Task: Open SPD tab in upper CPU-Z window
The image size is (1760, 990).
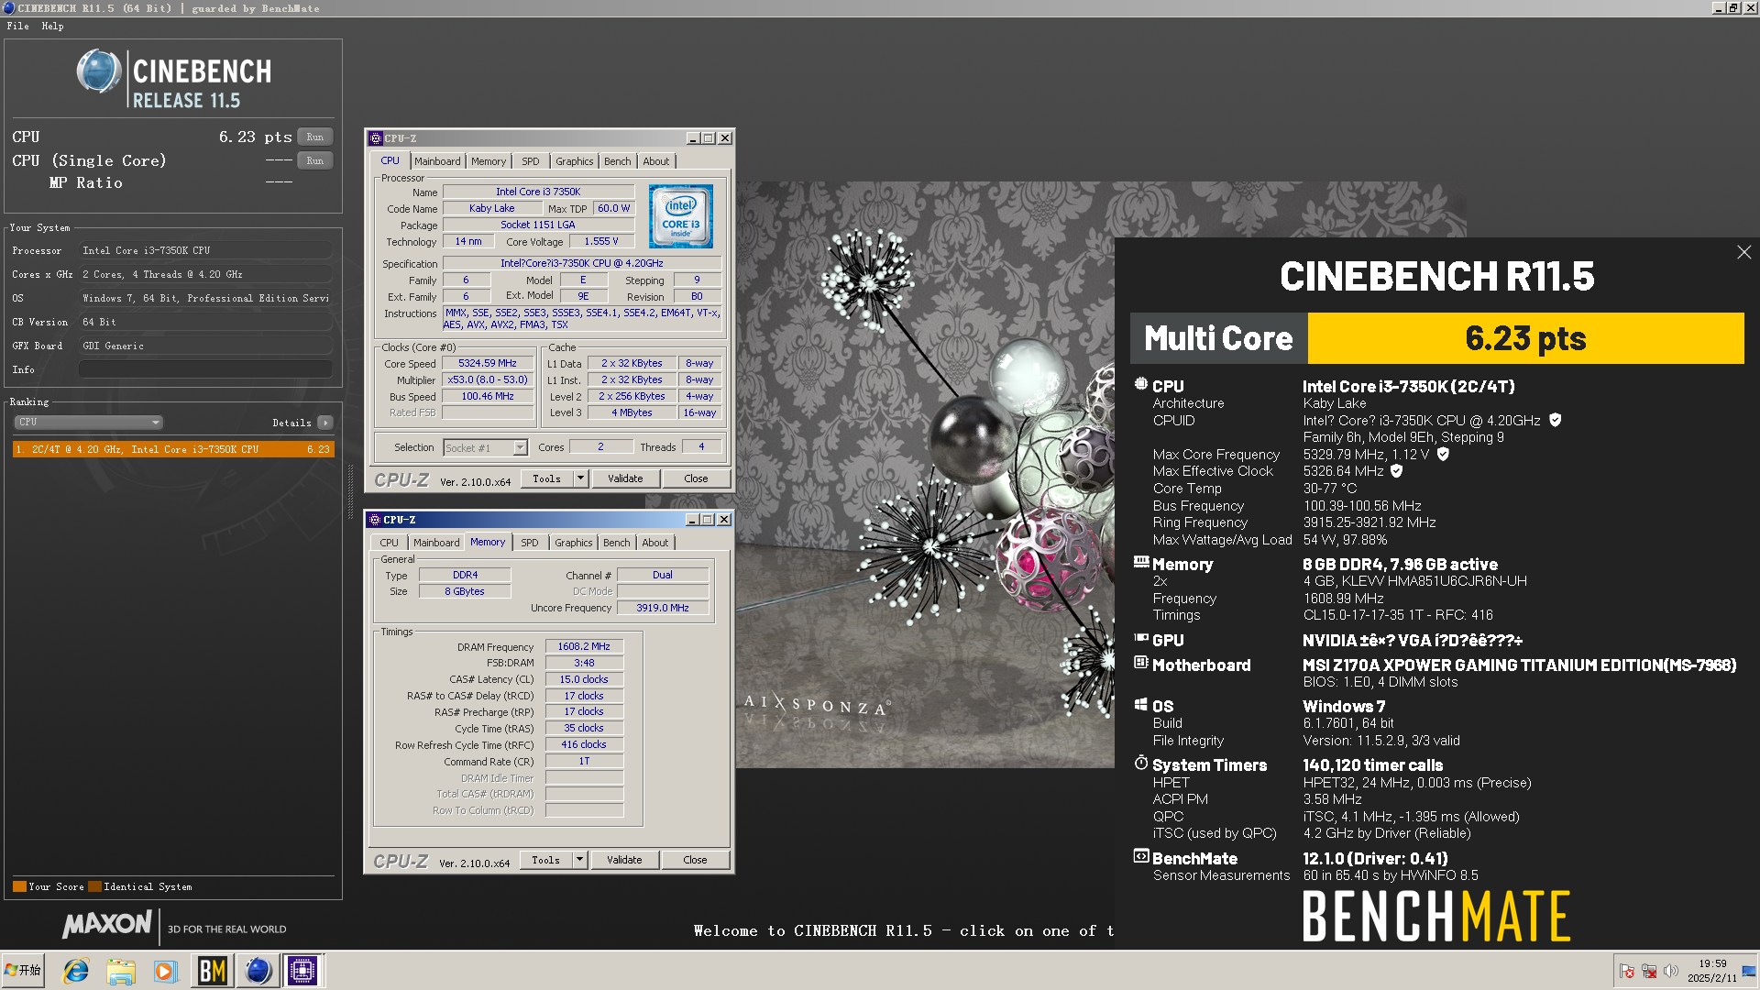Action: point(531,161)
